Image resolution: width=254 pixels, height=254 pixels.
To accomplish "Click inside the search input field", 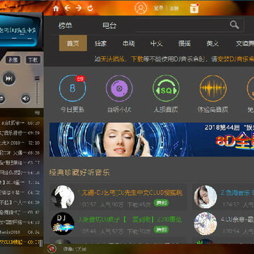I will pos(181,25).
